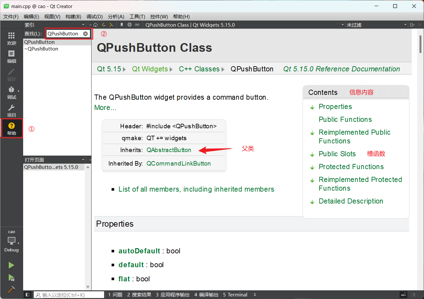Open List of all members link
The height and width of the screenshot is (299, 424).
pos(196,189)
